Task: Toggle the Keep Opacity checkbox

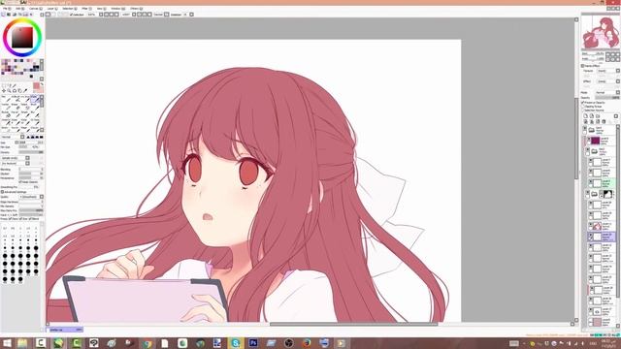Action: (20, 182)
